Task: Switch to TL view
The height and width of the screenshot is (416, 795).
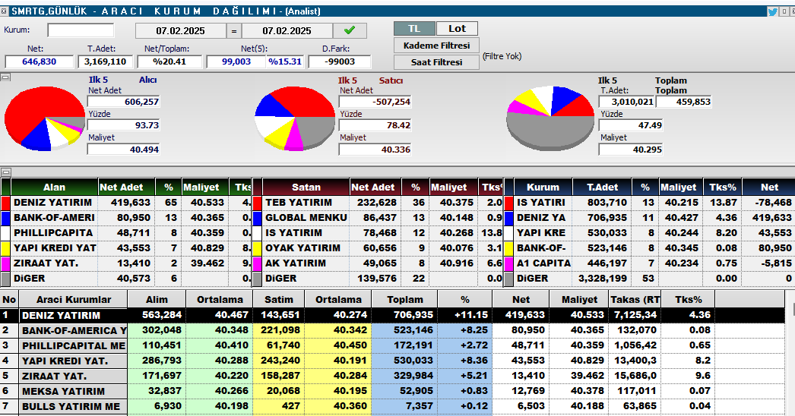Action: 414,28
